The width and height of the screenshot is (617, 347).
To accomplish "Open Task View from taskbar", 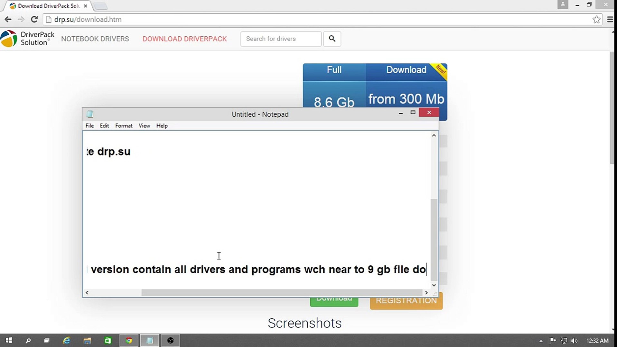I will tap(47, 340).
